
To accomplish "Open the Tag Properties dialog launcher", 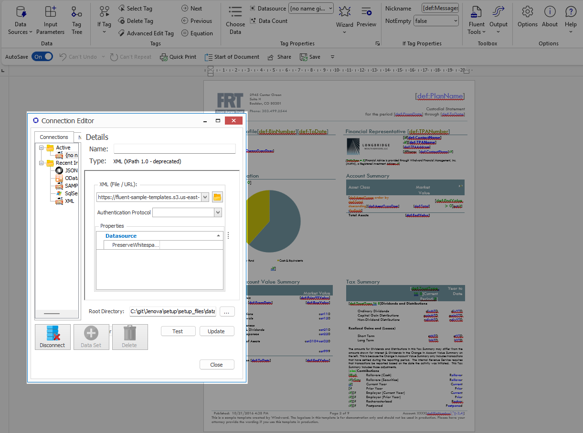I will pos(378,43).
